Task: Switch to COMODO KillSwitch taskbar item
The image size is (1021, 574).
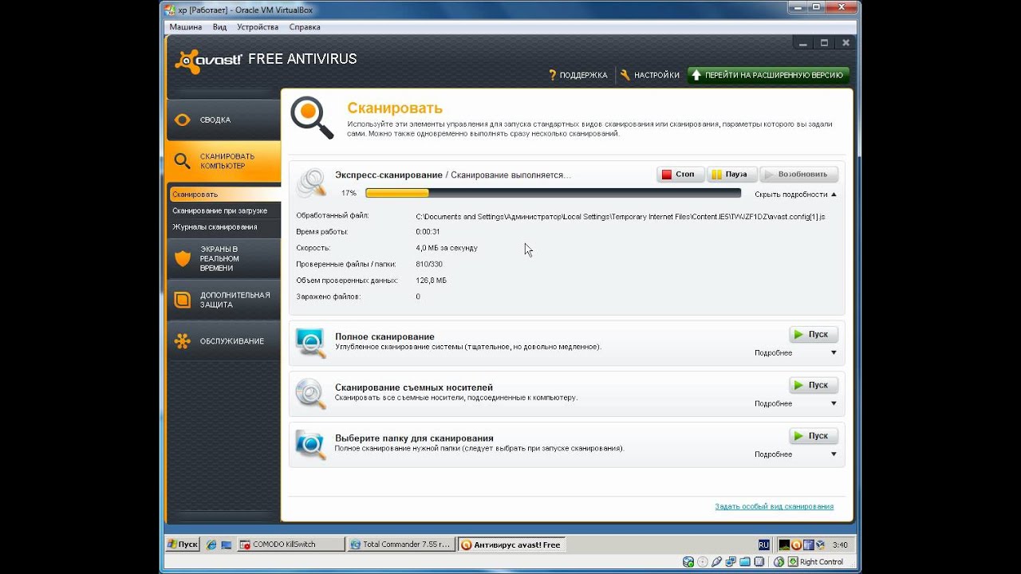Action: (291, 545)
